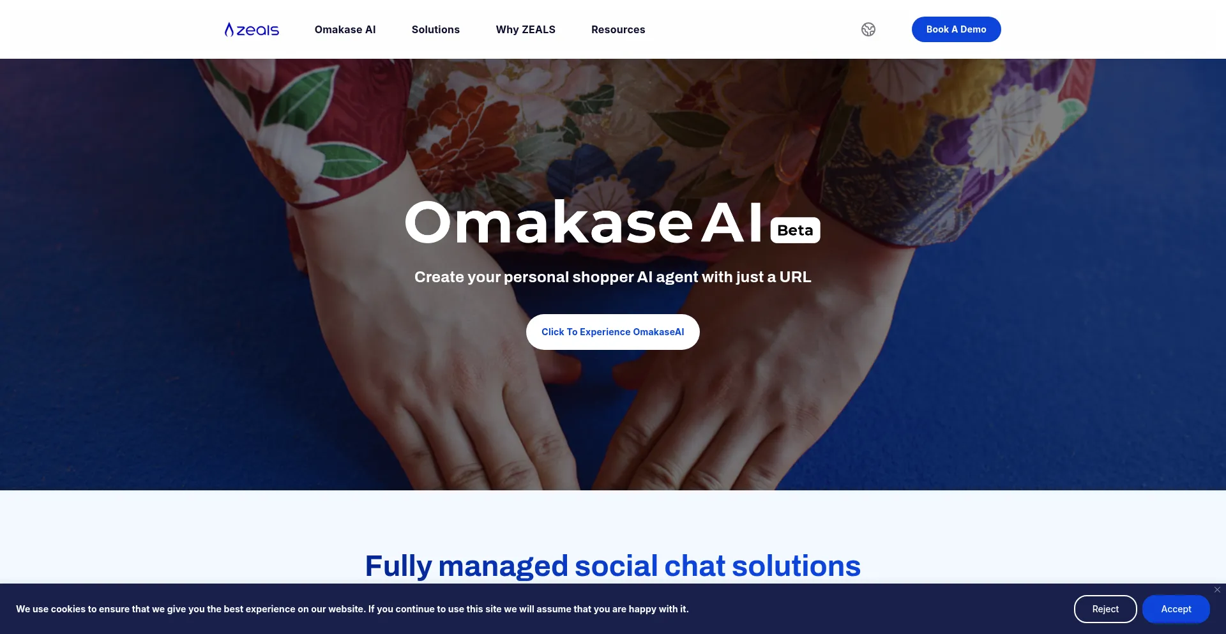Click the cookie notice message text
The height and width of the screenshot is (634, 1226).
(352, 609)
